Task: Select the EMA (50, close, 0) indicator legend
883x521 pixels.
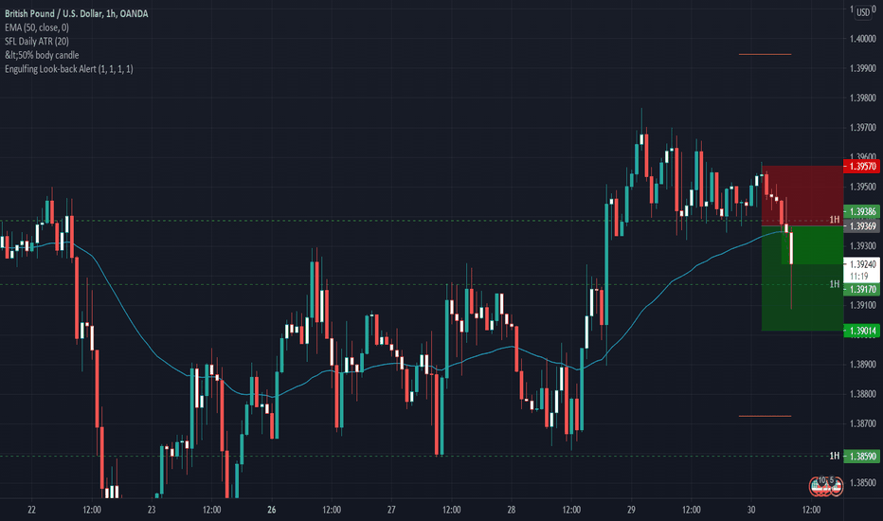Action: click(x=37, y=27)
